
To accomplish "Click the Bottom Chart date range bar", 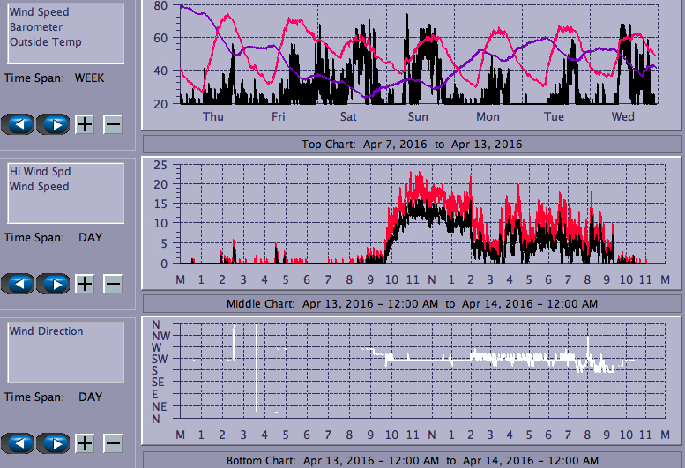I will [412, 460].
